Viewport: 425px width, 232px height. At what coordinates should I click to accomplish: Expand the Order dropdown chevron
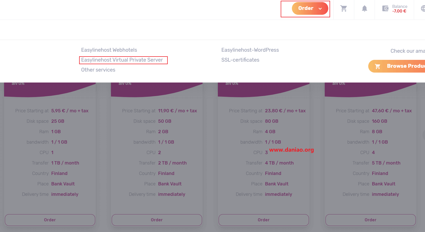(x=320, y=9)
